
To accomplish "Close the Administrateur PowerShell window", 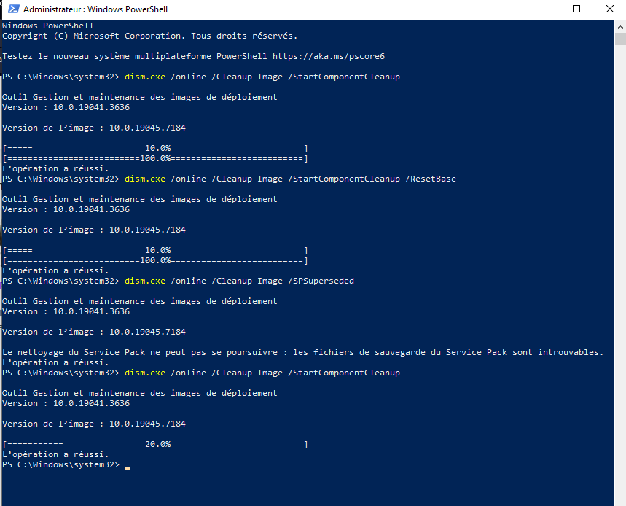I will 610,9.
